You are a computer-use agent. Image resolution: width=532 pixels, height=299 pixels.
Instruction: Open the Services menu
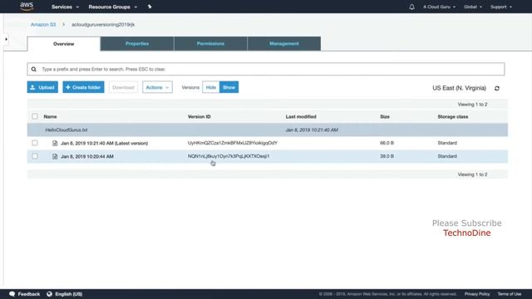pos(65,7)
